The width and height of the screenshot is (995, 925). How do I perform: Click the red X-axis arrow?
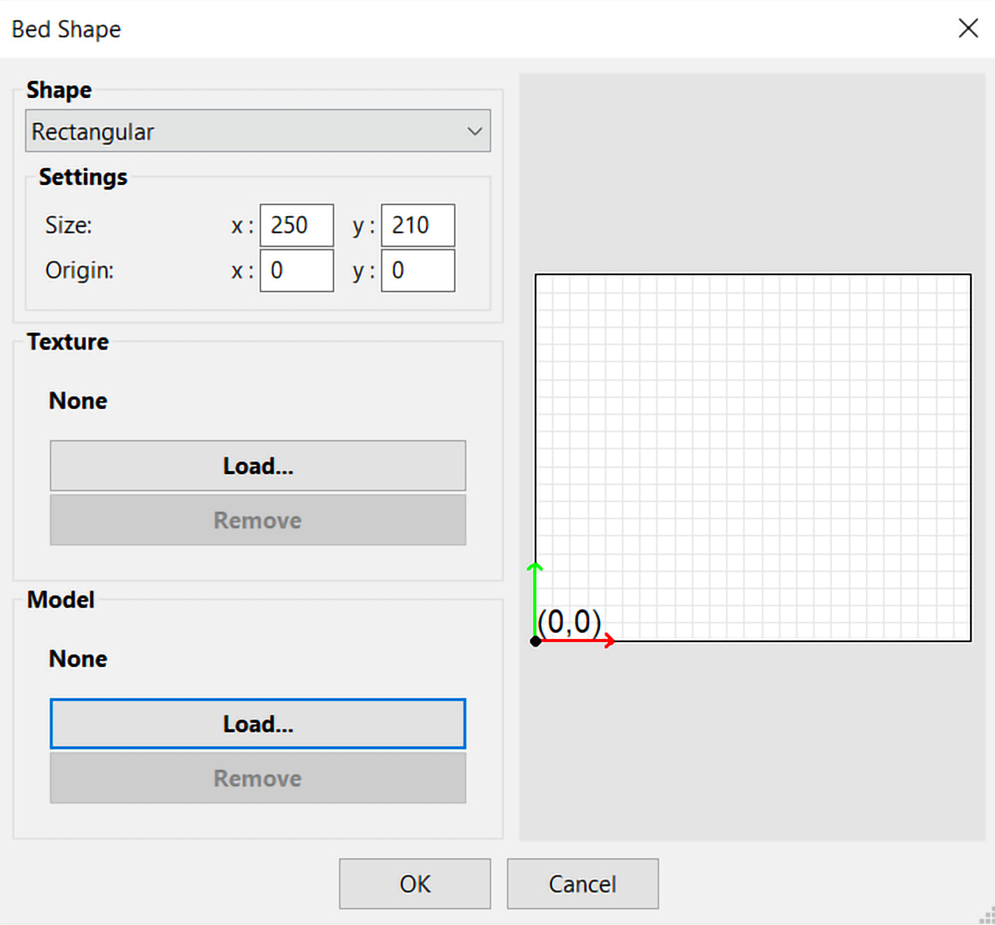tap(577, 641)
